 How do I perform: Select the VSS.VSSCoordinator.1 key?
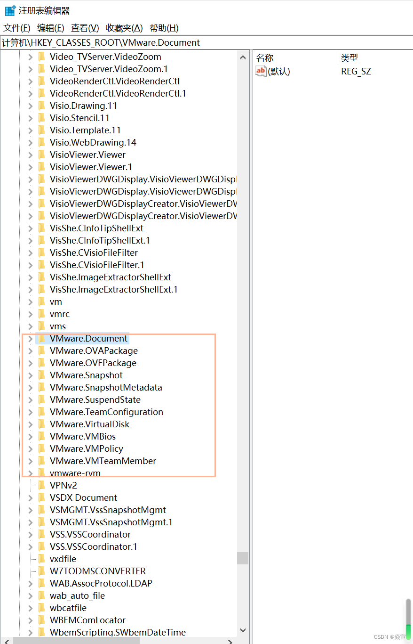94,547
